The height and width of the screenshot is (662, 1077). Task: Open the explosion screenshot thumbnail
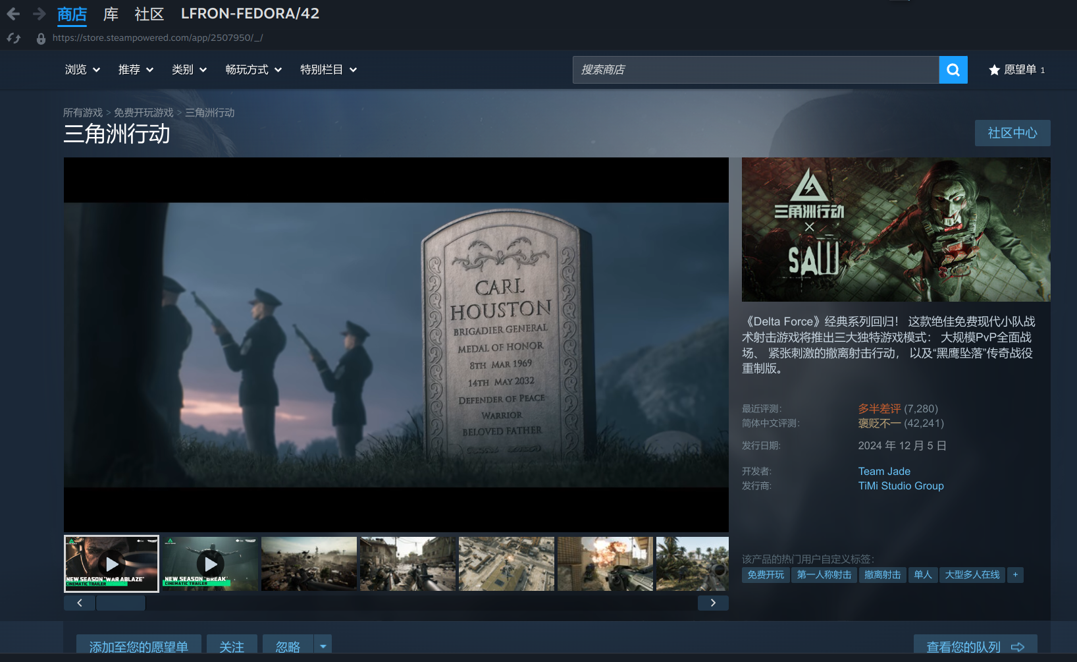pos(605,564)
